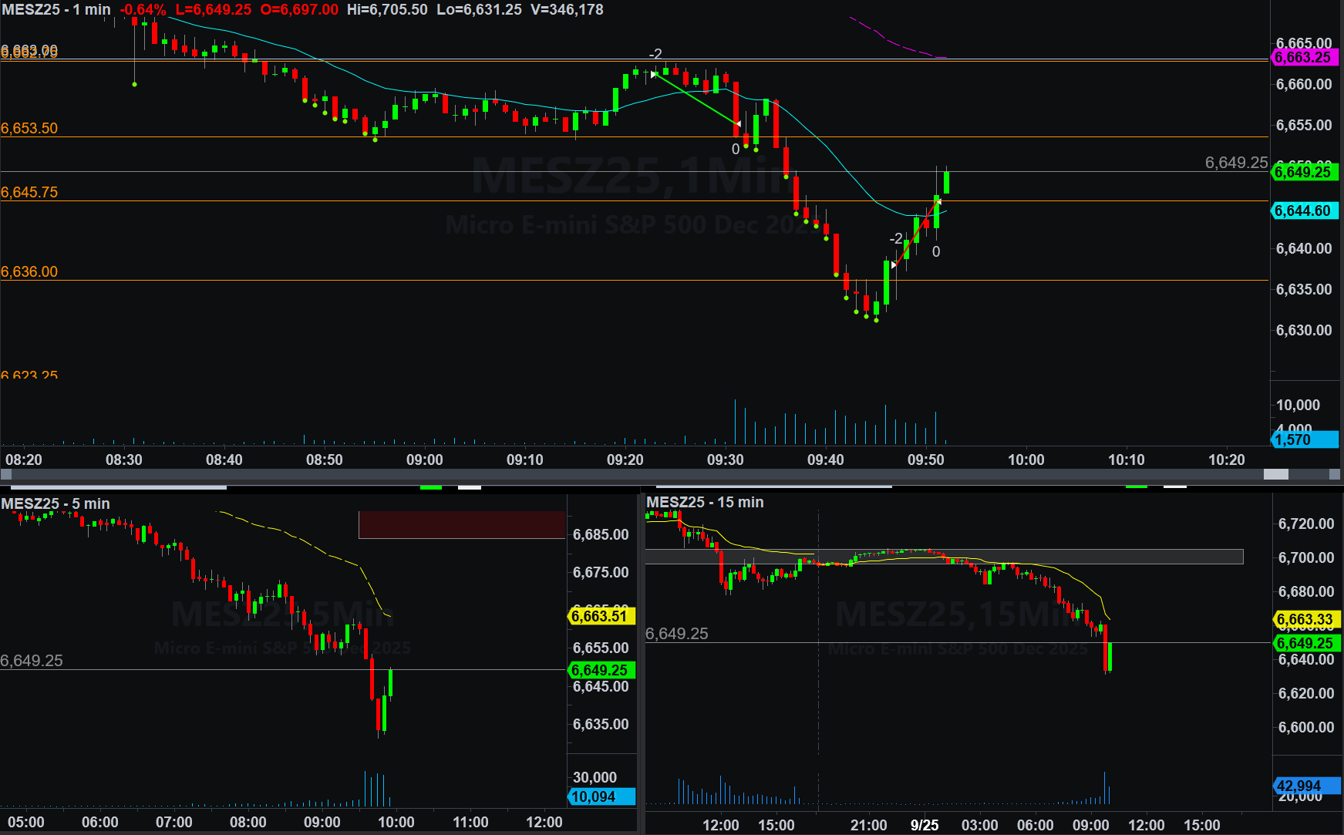
Task: Click the yellow 6,663.51 tag on 5 min chart
Action: tap(601, 616)
